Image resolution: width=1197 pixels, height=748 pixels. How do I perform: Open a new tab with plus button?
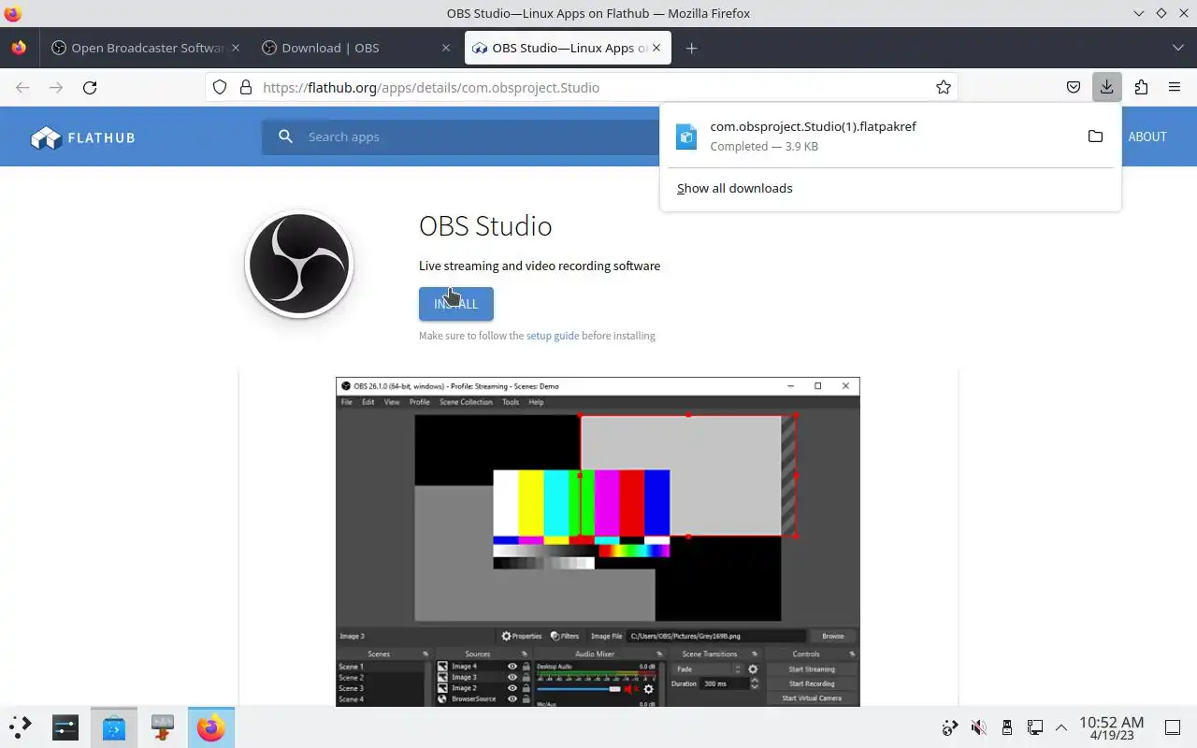691,48
